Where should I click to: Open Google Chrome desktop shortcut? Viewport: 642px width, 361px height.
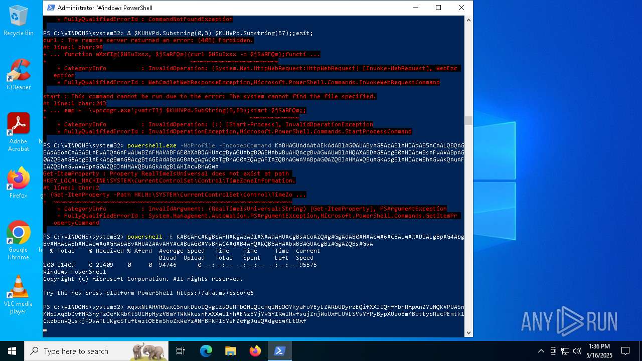point(19,241)
